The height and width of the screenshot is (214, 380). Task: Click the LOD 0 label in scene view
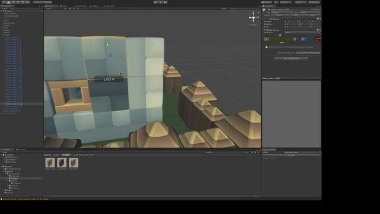pos(109,79)
